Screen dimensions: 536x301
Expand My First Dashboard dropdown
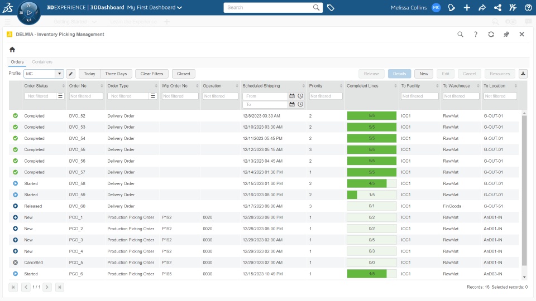pos(179,7)
